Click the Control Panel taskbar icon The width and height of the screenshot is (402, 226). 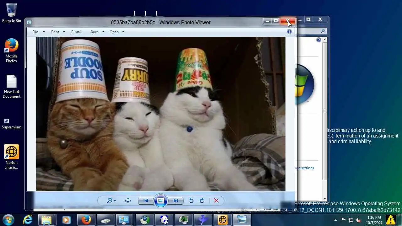[x=125, y=220]
